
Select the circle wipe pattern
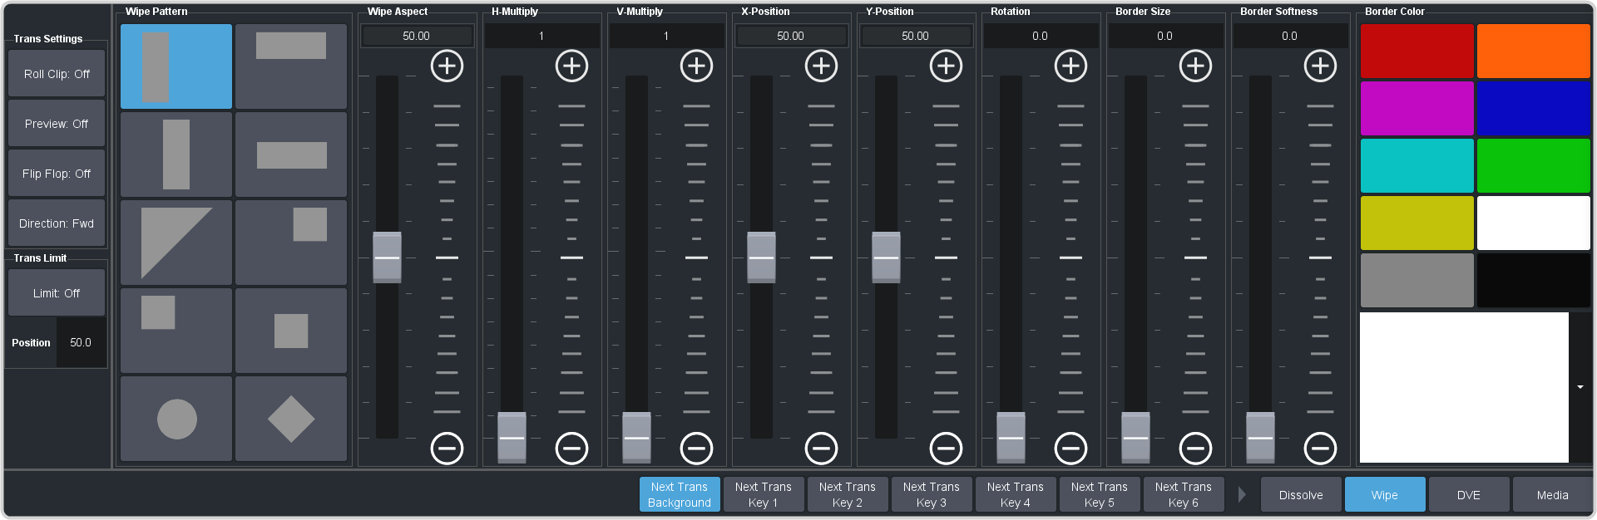coord(176,419)
